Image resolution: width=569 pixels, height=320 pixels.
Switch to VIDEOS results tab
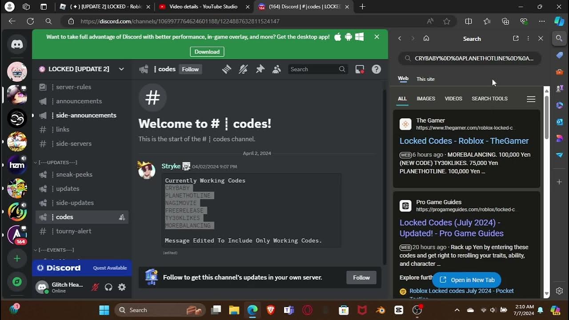pos(453,99)
